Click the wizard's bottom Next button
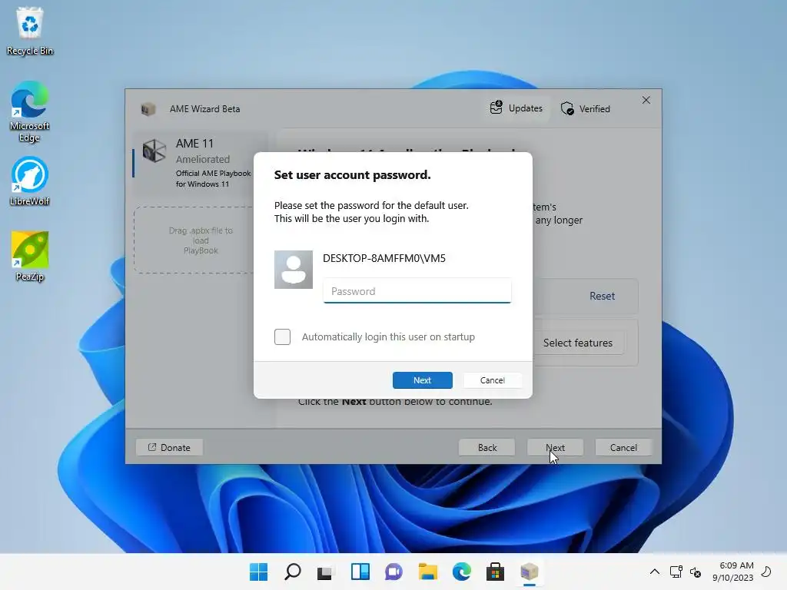 [555, 448]
